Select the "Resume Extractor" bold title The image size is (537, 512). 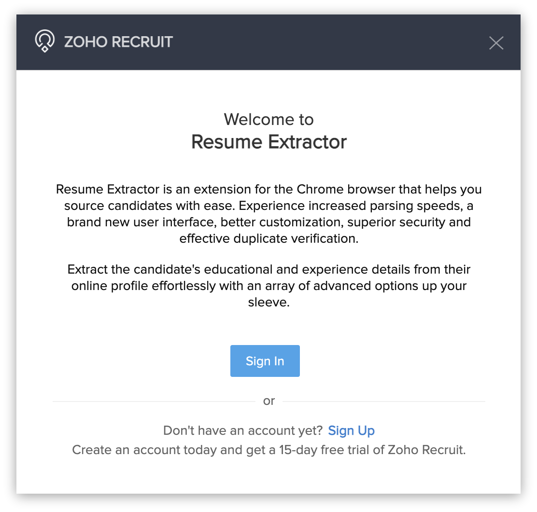(x=268, y=142)
